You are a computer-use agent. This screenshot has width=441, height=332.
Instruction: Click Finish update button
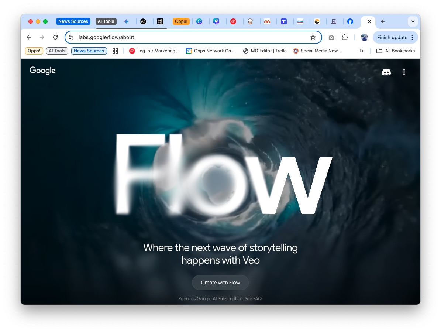coord(392,37)
